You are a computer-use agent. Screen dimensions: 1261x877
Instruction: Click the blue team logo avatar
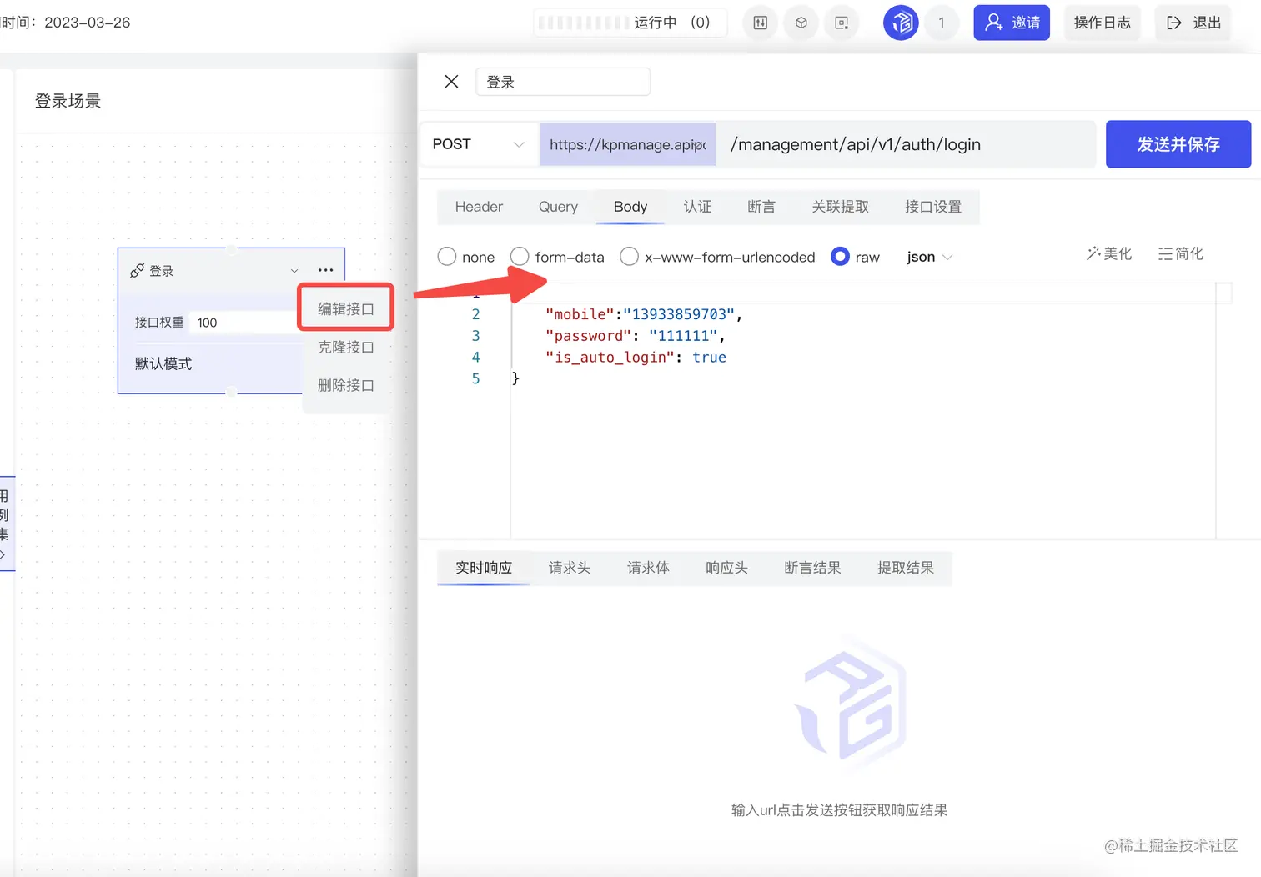901,23
